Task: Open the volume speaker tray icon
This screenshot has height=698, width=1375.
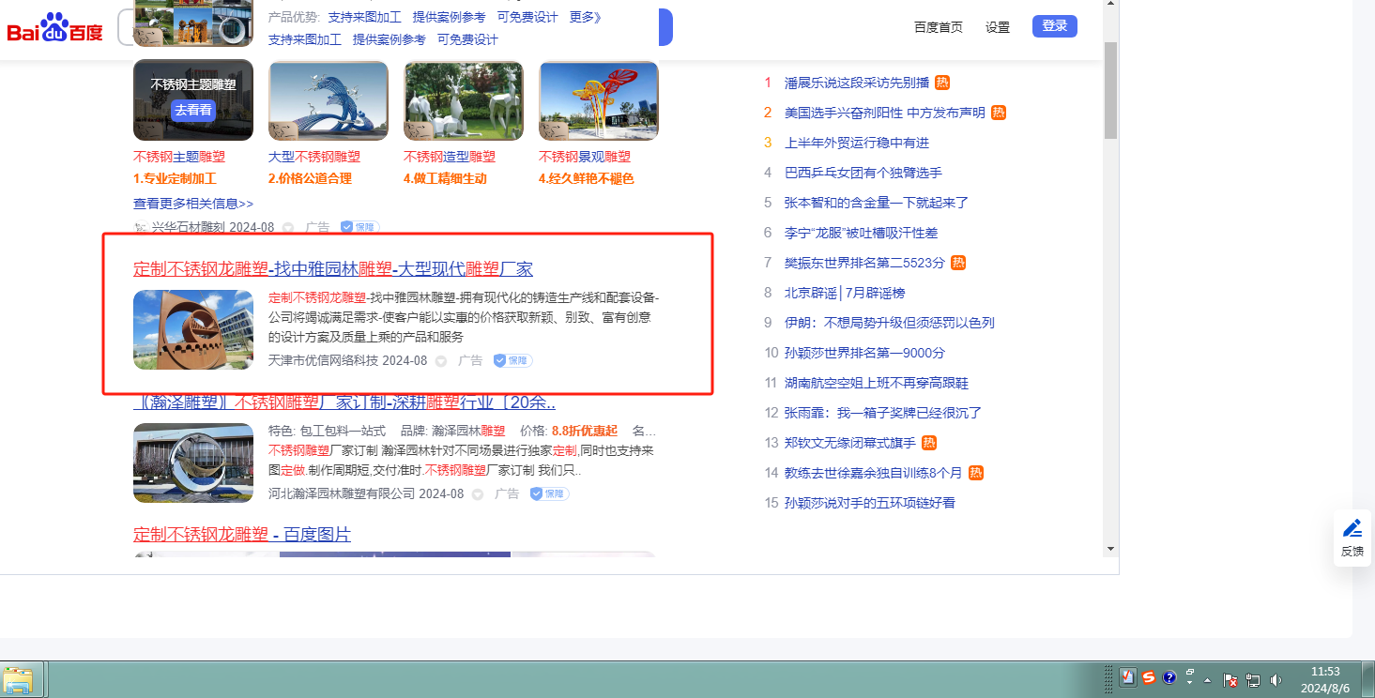Action: click(1276, 679)
